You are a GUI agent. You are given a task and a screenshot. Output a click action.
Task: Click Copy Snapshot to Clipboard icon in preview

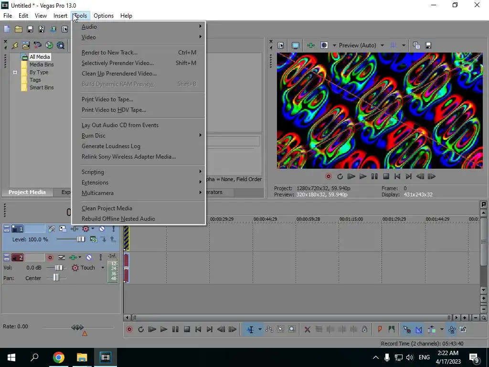[x=416, y=45]
